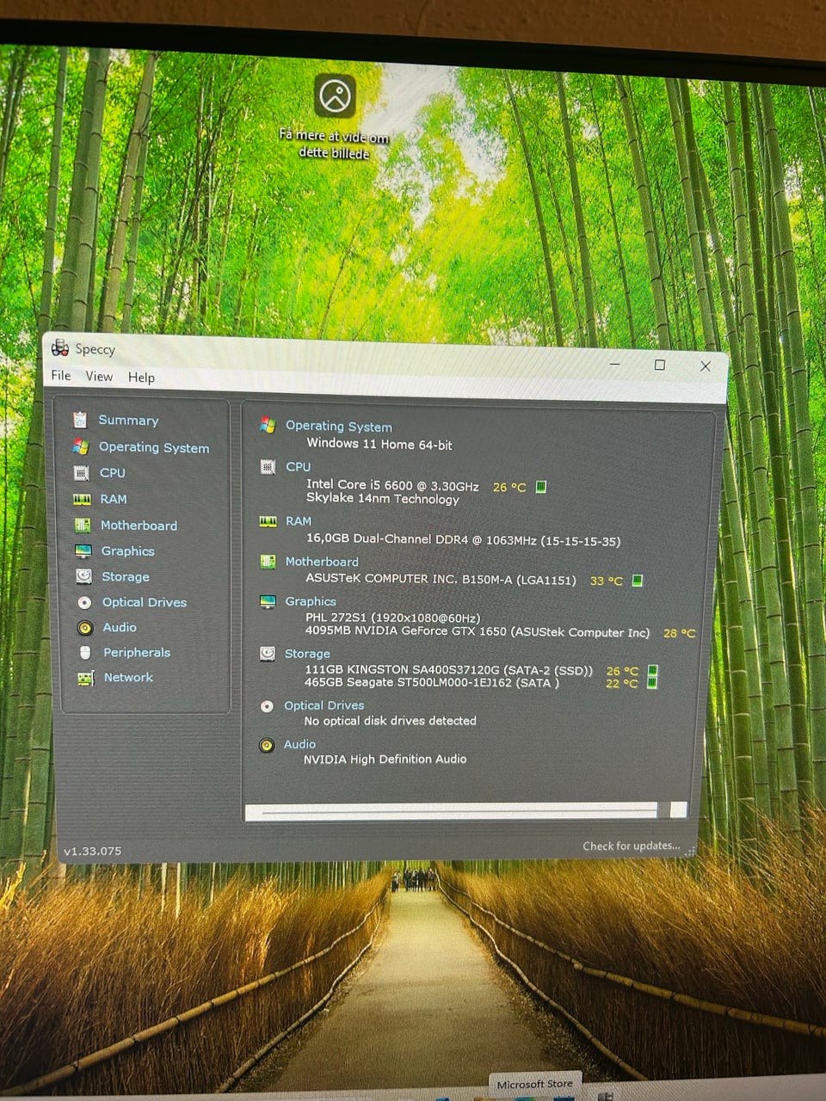Open the RAM module icon in sidebar

click(82, 499)
